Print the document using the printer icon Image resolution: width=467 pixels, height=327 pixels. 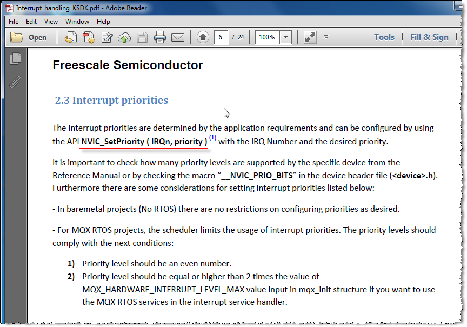(x=159, y=37)
